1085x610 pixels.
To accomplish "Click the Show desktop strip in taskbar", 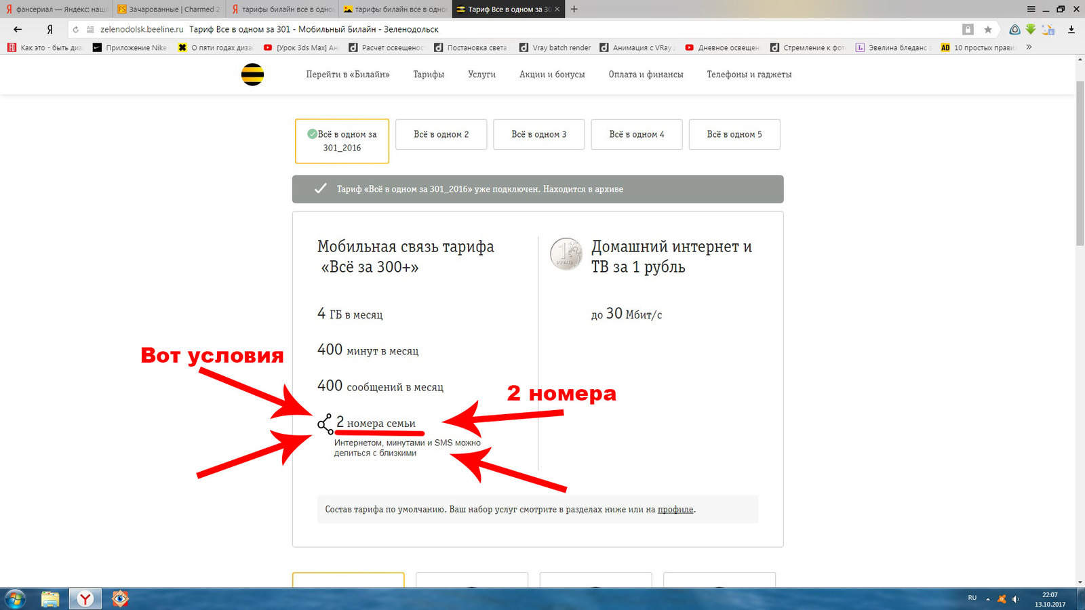I will (x=1081, y=599).
